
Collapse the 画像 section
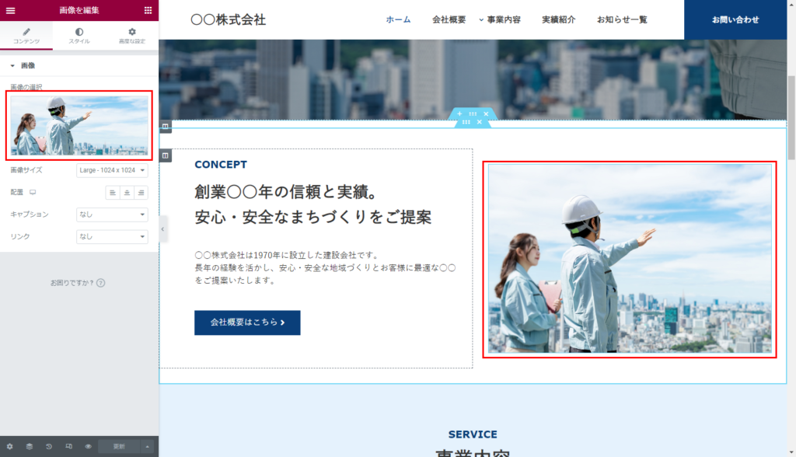[x=23, y=66]
